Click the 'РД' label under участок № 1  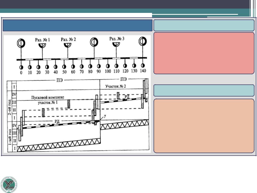(57, 121)
